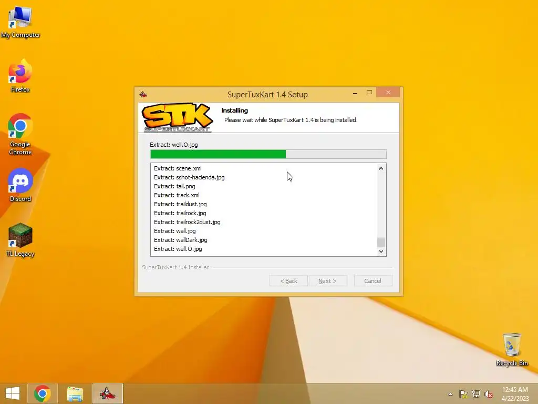
Task: Switch to Chrome in the taskbar
Action: click(x=43, y=393)
